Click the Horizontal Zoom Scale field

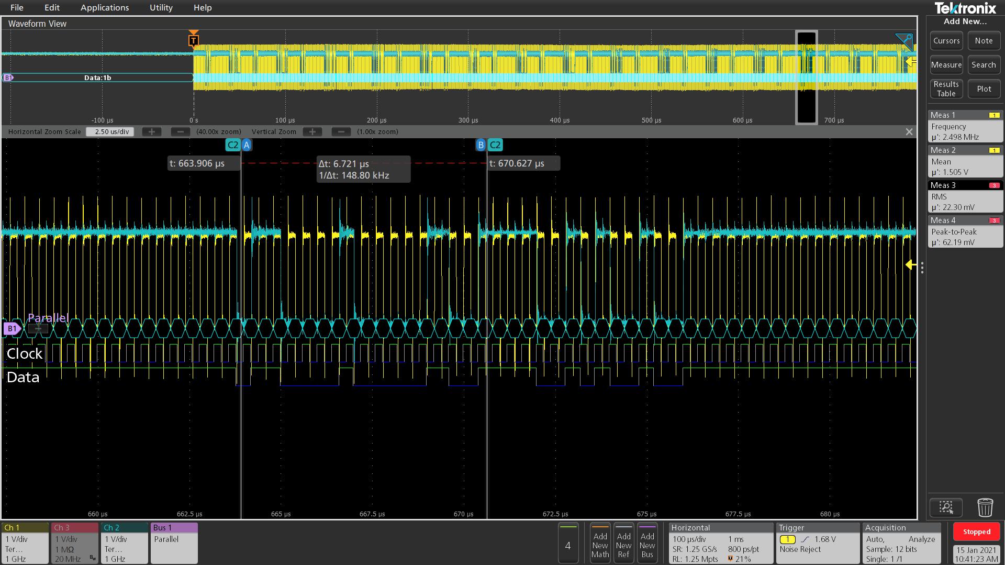point(110,132)
